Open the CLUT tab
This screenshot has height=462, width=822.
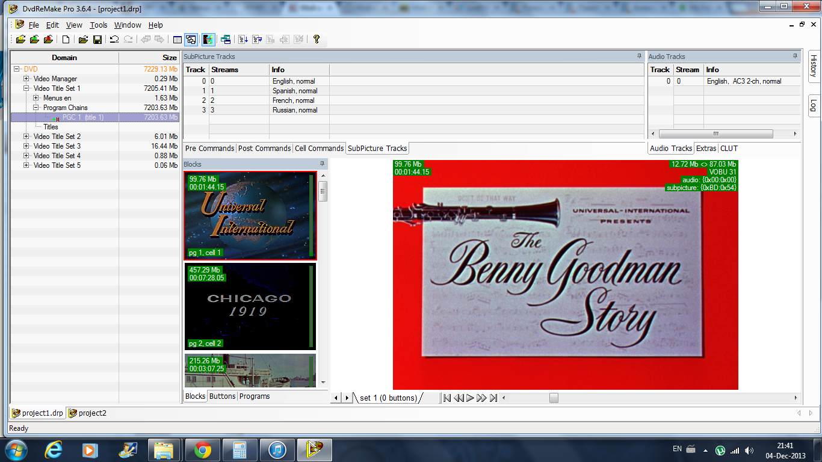coord(729,149)
